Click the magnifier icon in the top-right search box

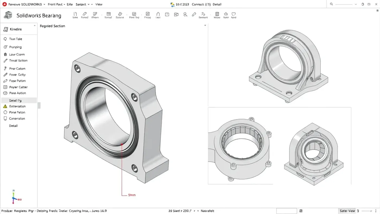pos(331,4)
